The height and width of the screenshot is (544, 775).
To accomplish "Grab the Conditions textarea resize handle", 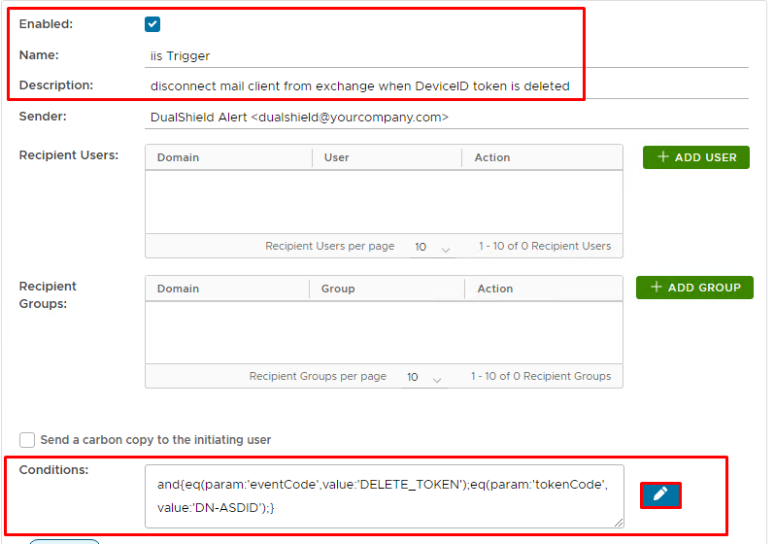I will tap(619, 523).
